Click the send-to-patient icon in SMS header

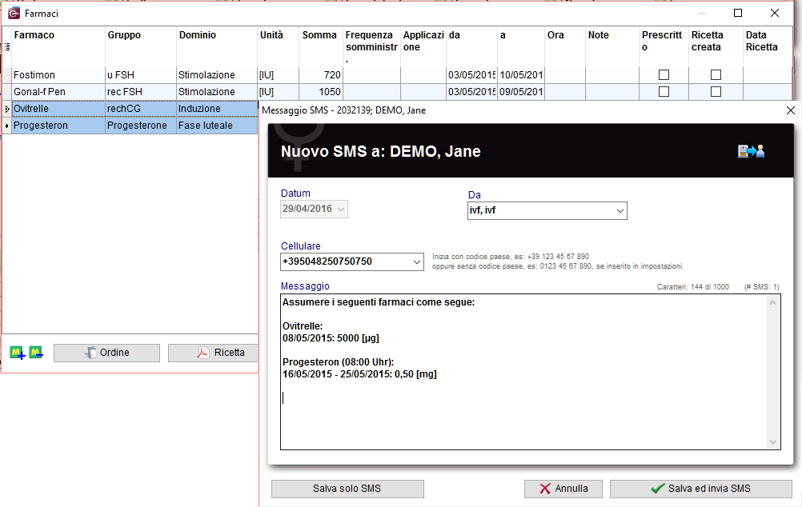click(x=751, y=151)
